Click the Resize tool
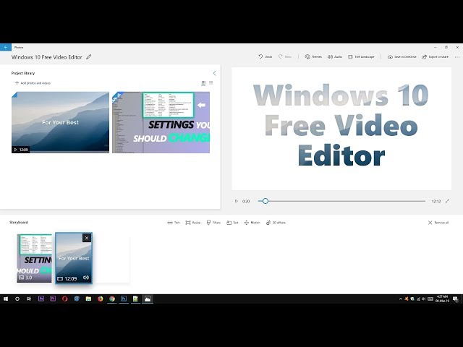This screenshot has height=347, width=463. pyautogui.click(x=193, y=223)
